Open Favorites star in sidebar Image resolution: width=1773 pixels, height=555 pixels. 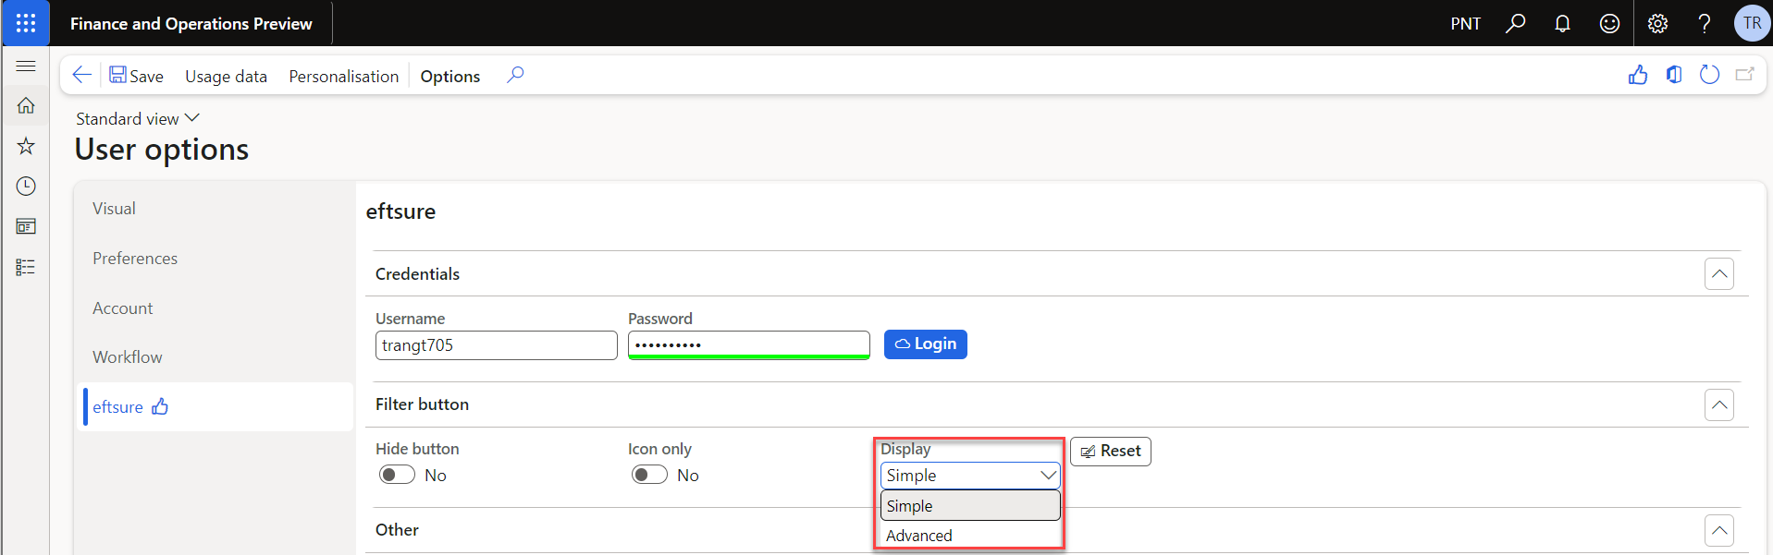coord(26,146)
